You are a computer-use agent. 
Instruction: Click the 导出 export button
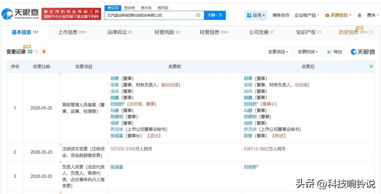pyautogui.click(x=335, y=52)
